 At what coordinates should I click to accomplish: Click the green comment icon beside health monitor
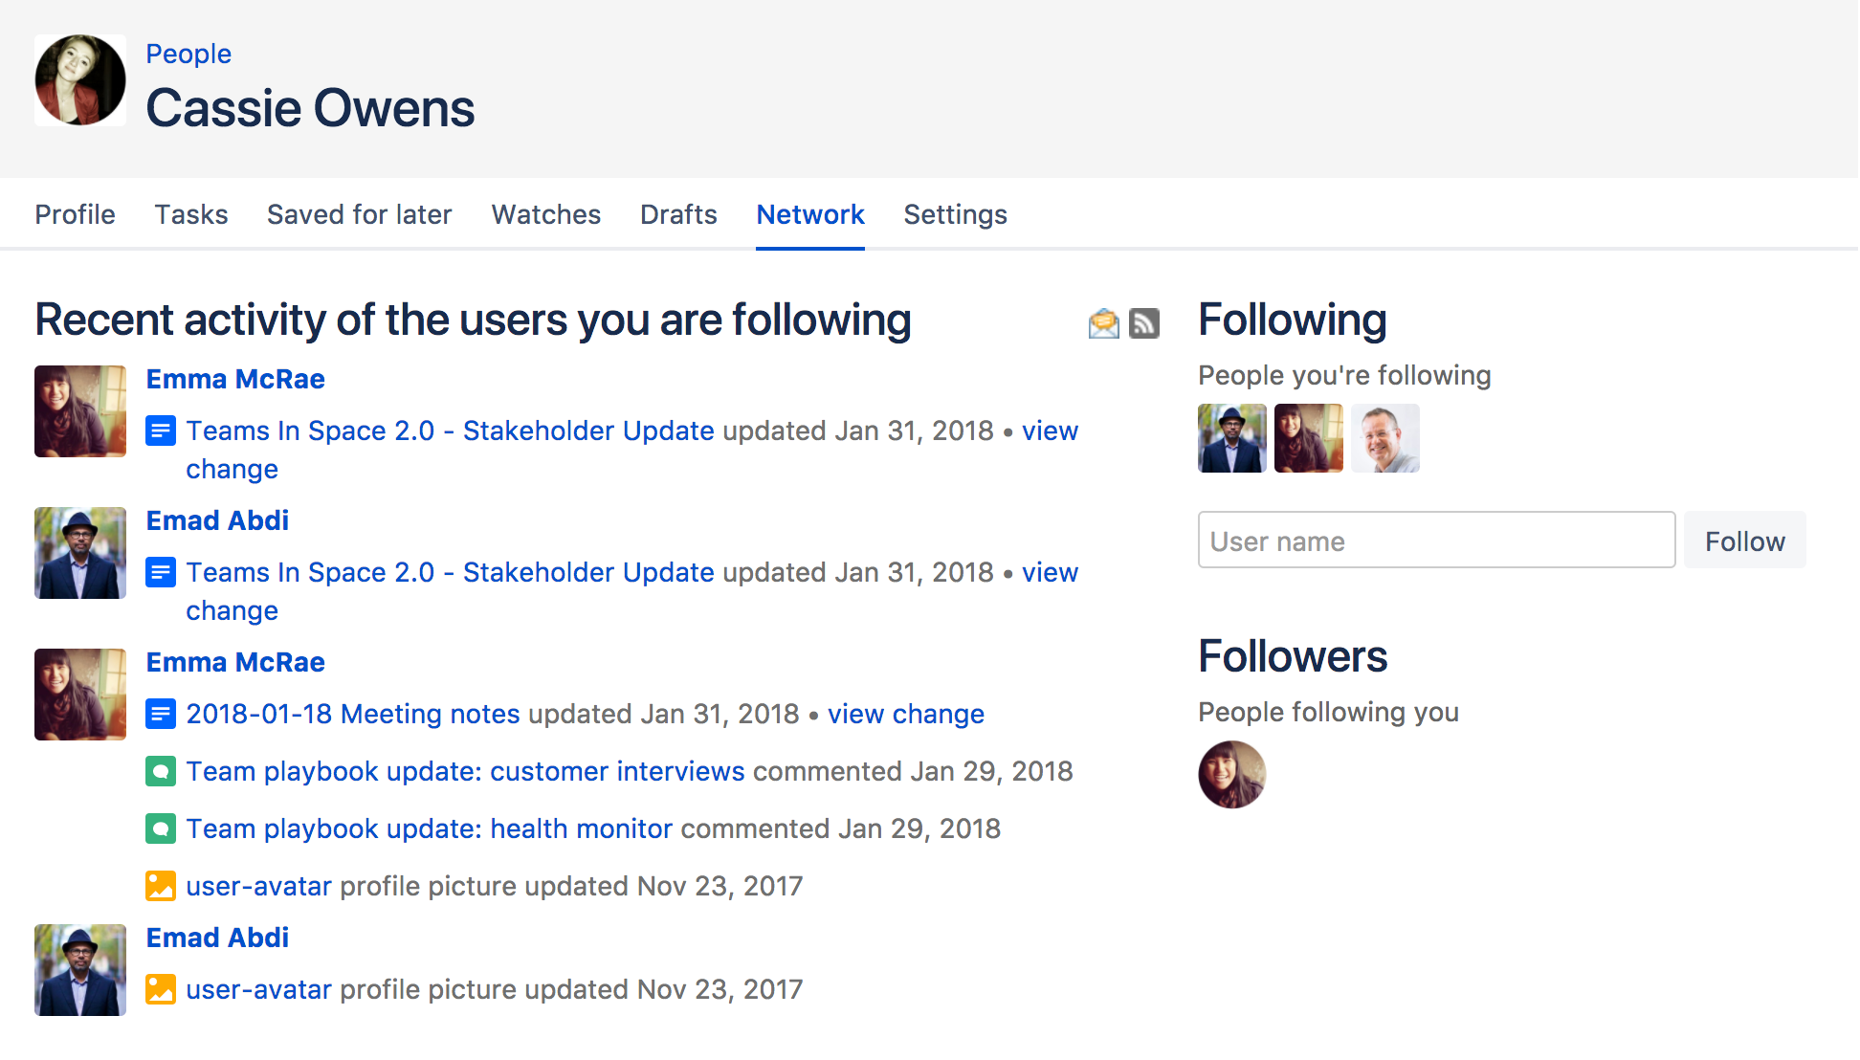(161, 828)
